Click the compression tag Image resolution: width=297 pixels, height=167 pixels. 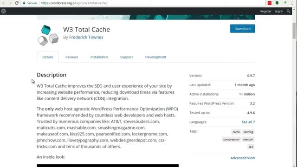click(x=231, y=139)
